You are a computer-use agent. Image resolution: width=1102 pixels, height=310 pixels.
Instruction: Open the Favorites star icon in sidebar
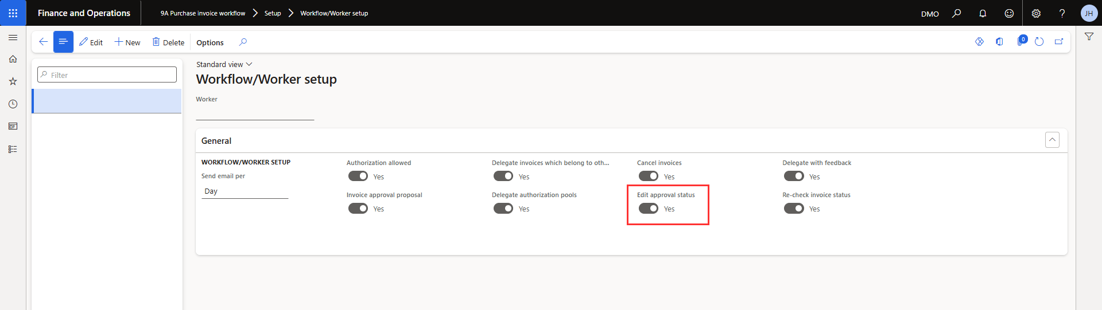[13, 81]
